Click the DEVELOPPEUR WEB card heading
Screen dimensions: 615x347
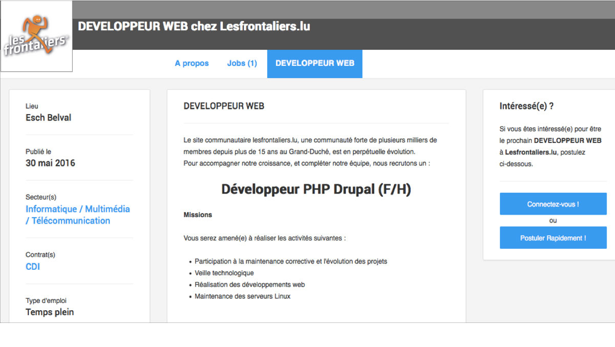coord(224,106)
